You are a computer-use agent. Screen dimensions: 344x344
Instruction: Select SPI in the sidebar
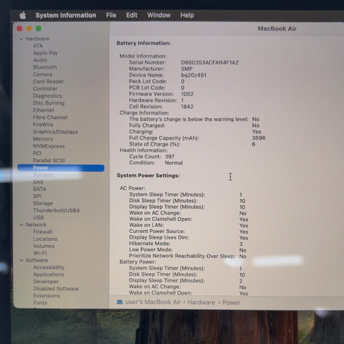(x=37, y=196)
